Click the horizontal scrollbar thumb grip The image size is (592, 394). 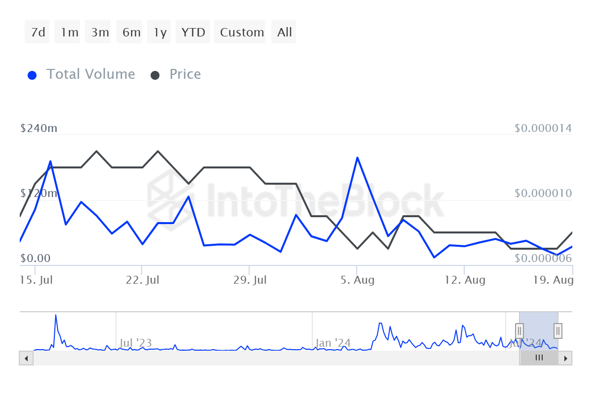(539, 358)
